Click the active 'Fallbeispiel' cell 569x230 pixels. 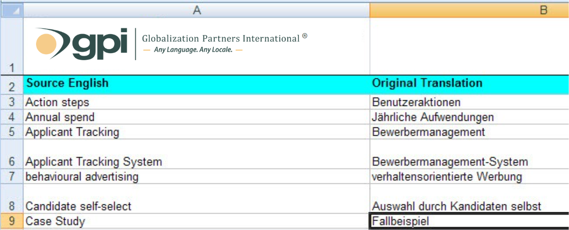[x=468, y=221]
